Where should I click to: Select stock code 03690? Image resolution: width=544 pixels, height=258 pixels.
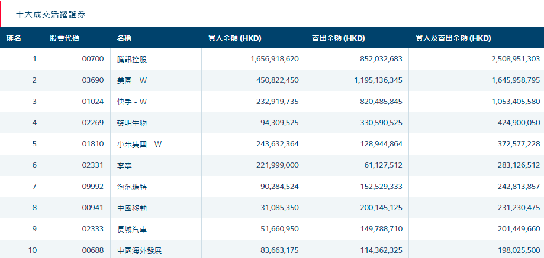coord(93,80)
